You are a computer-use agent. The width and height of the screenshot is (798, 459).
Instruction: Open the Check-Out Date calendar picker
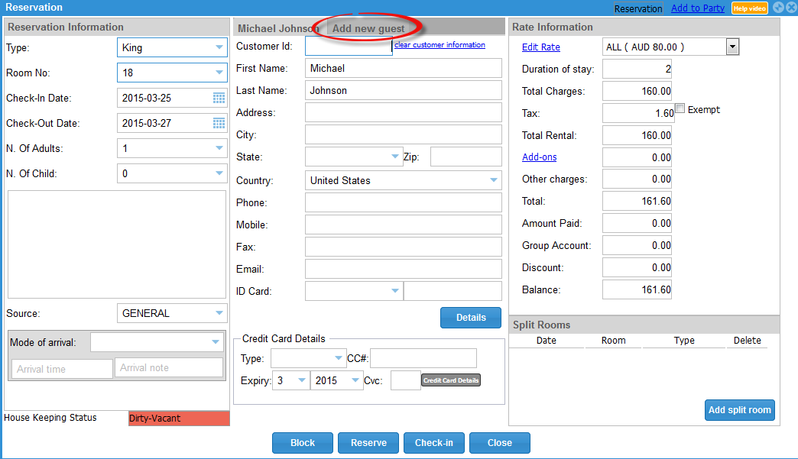click(x=219, y=123)
